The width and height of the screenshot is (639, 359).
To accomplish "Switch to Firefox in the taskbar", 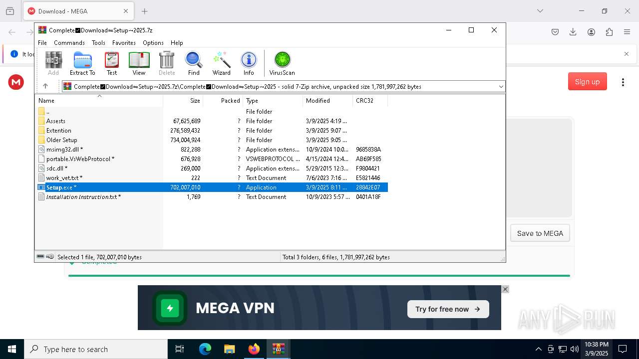I will pos(254,349).
